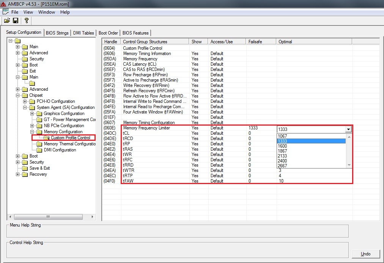Expand the Recovery tree node

tap(18, 174)
